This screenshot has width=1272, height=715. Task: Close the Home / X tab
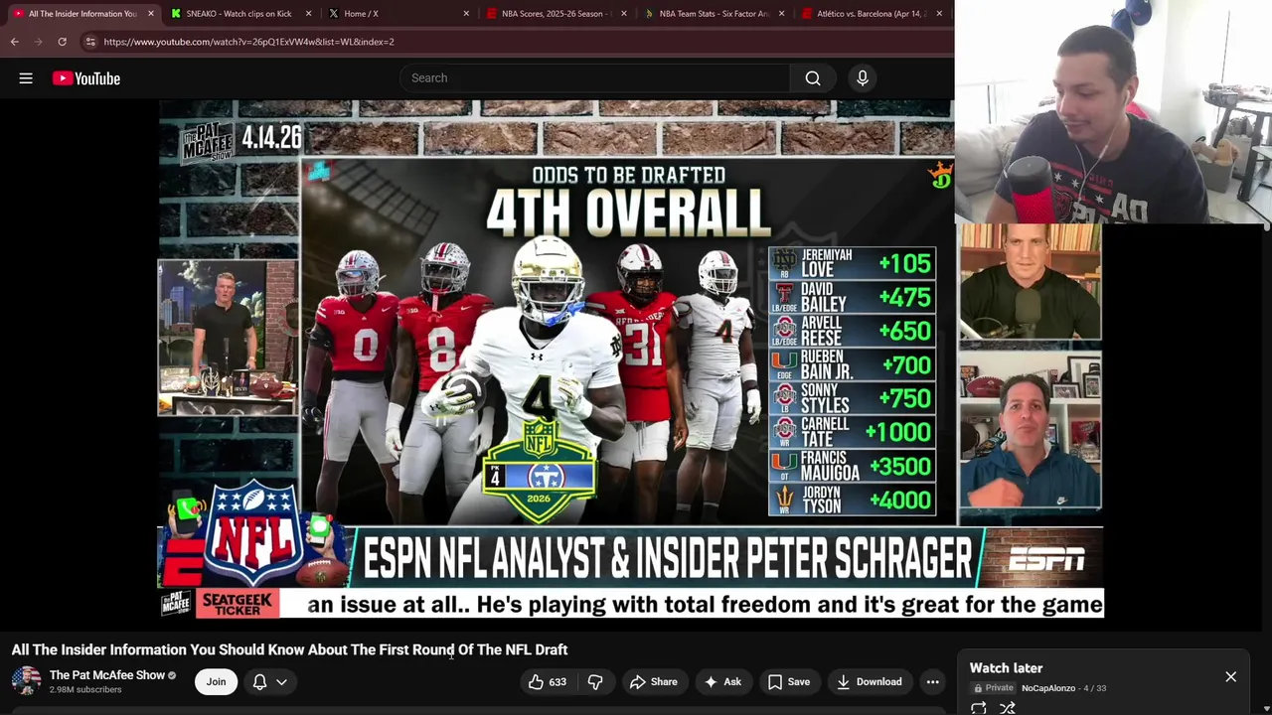466,14
